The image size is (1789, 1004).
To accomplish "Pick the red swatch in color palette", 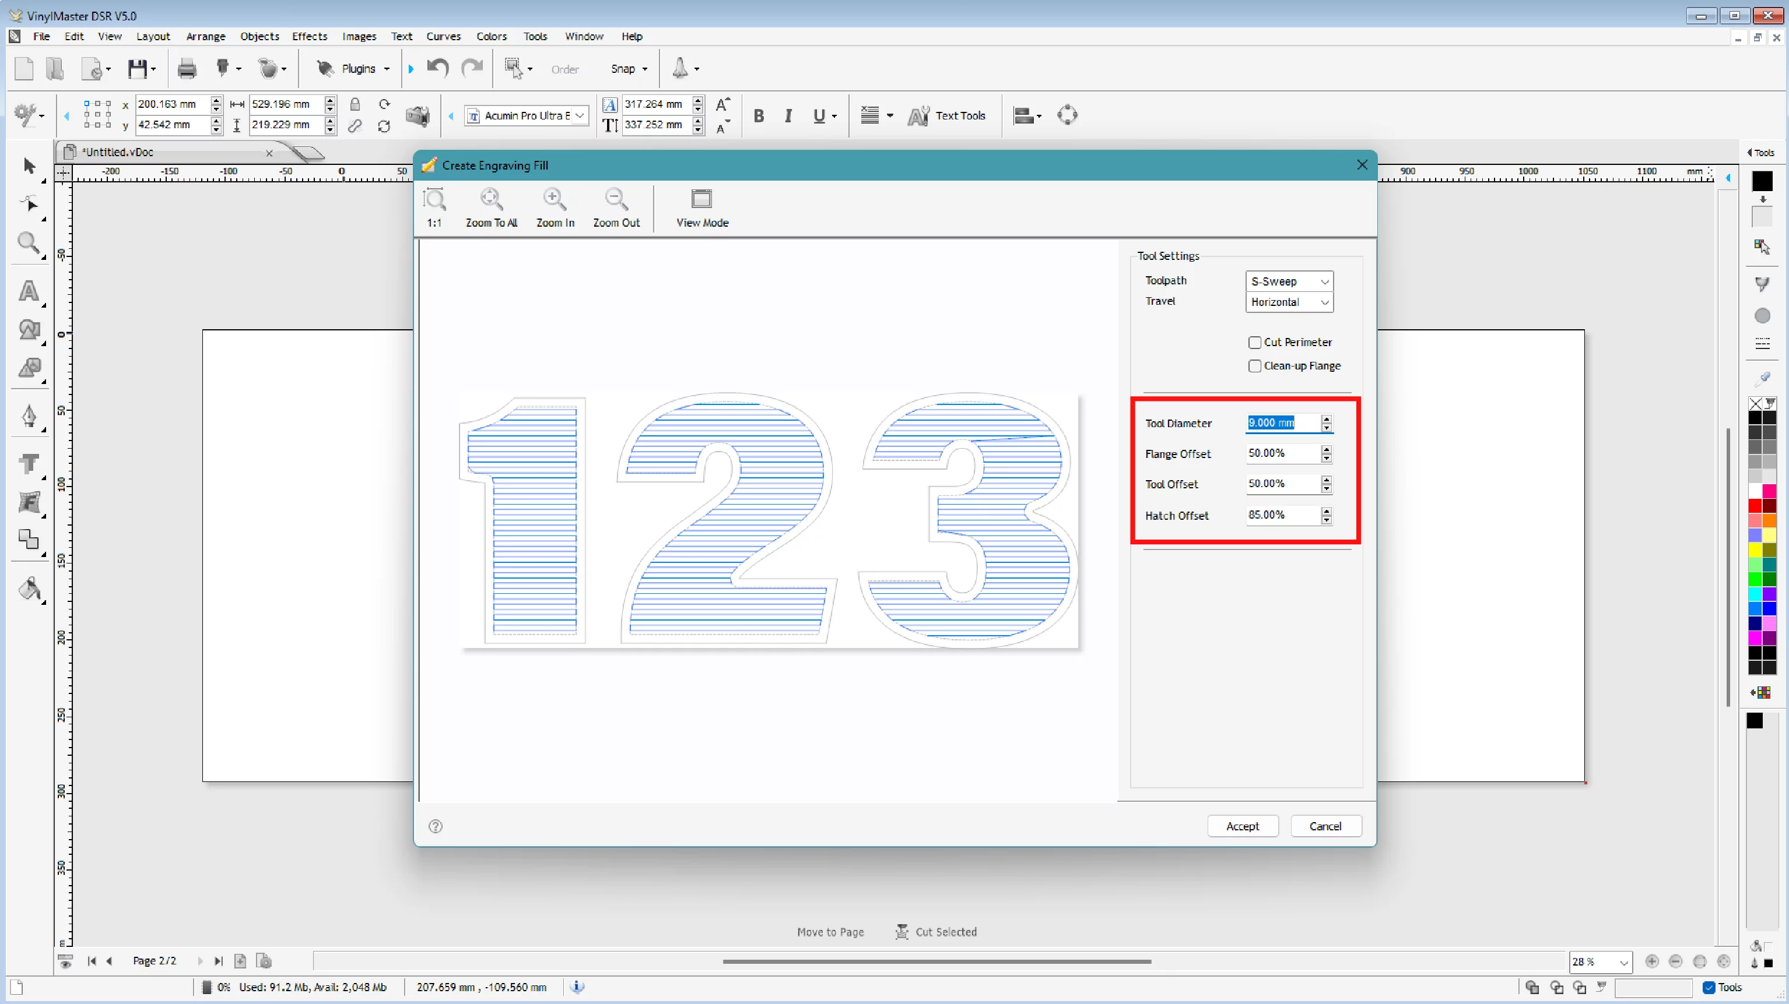I will click(1755, 506).
